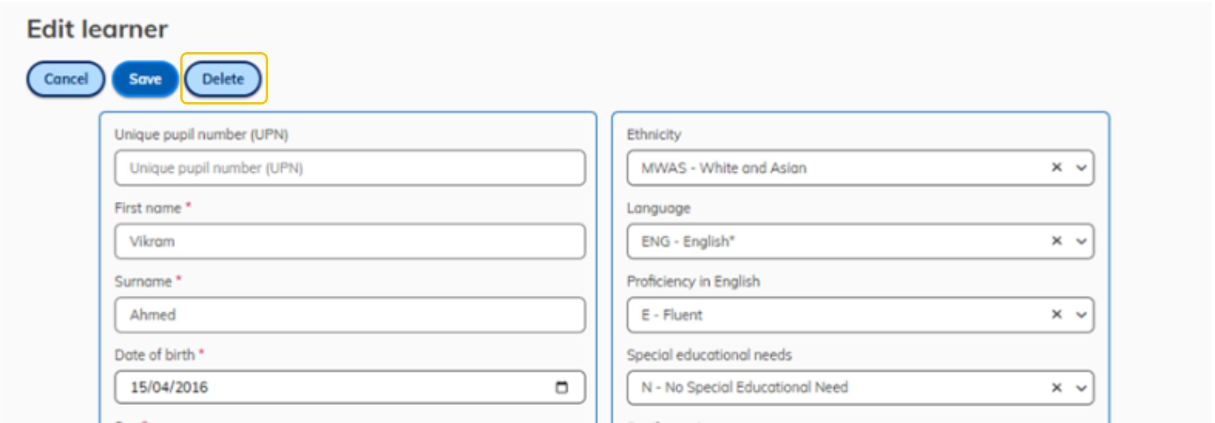Save the learner details
The image size is (1215, 423).
[x=145, y=79]
